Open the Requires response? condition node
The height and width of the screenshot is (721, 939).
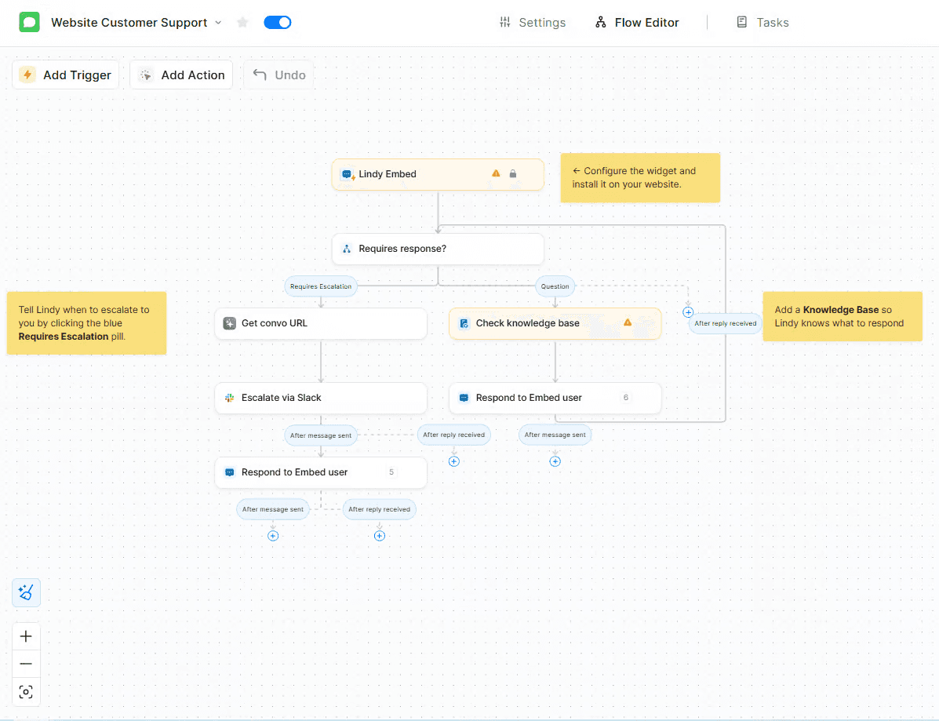tap(437, 249)
